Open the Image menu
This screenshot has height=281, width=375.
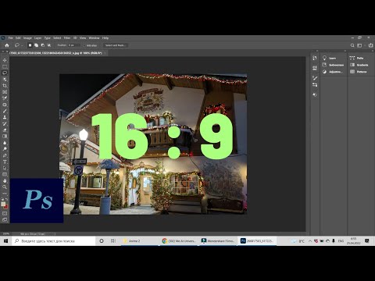tap(27, 38)
